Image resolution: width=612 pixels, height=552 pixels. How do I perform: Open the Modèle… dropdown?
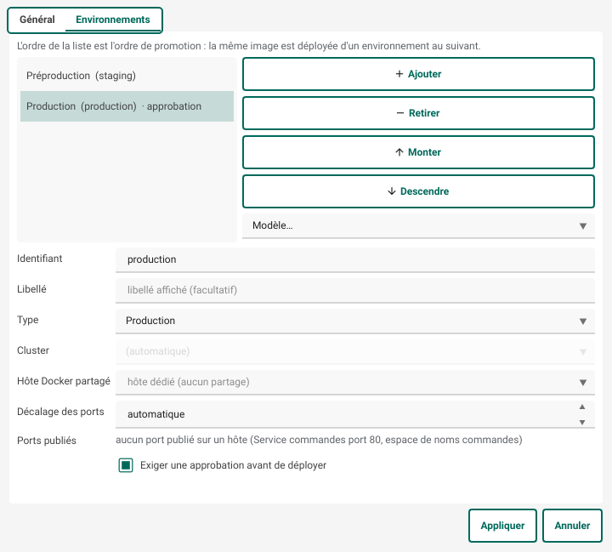(418, 225)
